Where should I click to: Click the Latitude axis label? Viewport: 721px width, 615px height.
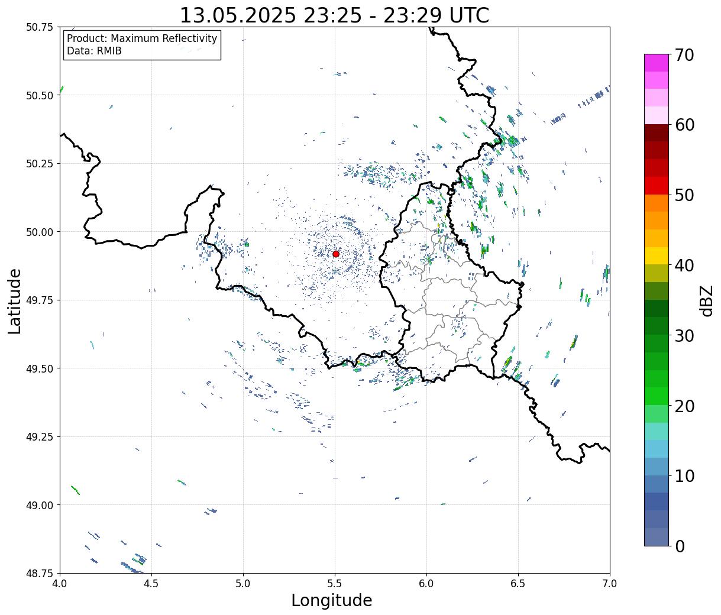click(x=15, y=301)
